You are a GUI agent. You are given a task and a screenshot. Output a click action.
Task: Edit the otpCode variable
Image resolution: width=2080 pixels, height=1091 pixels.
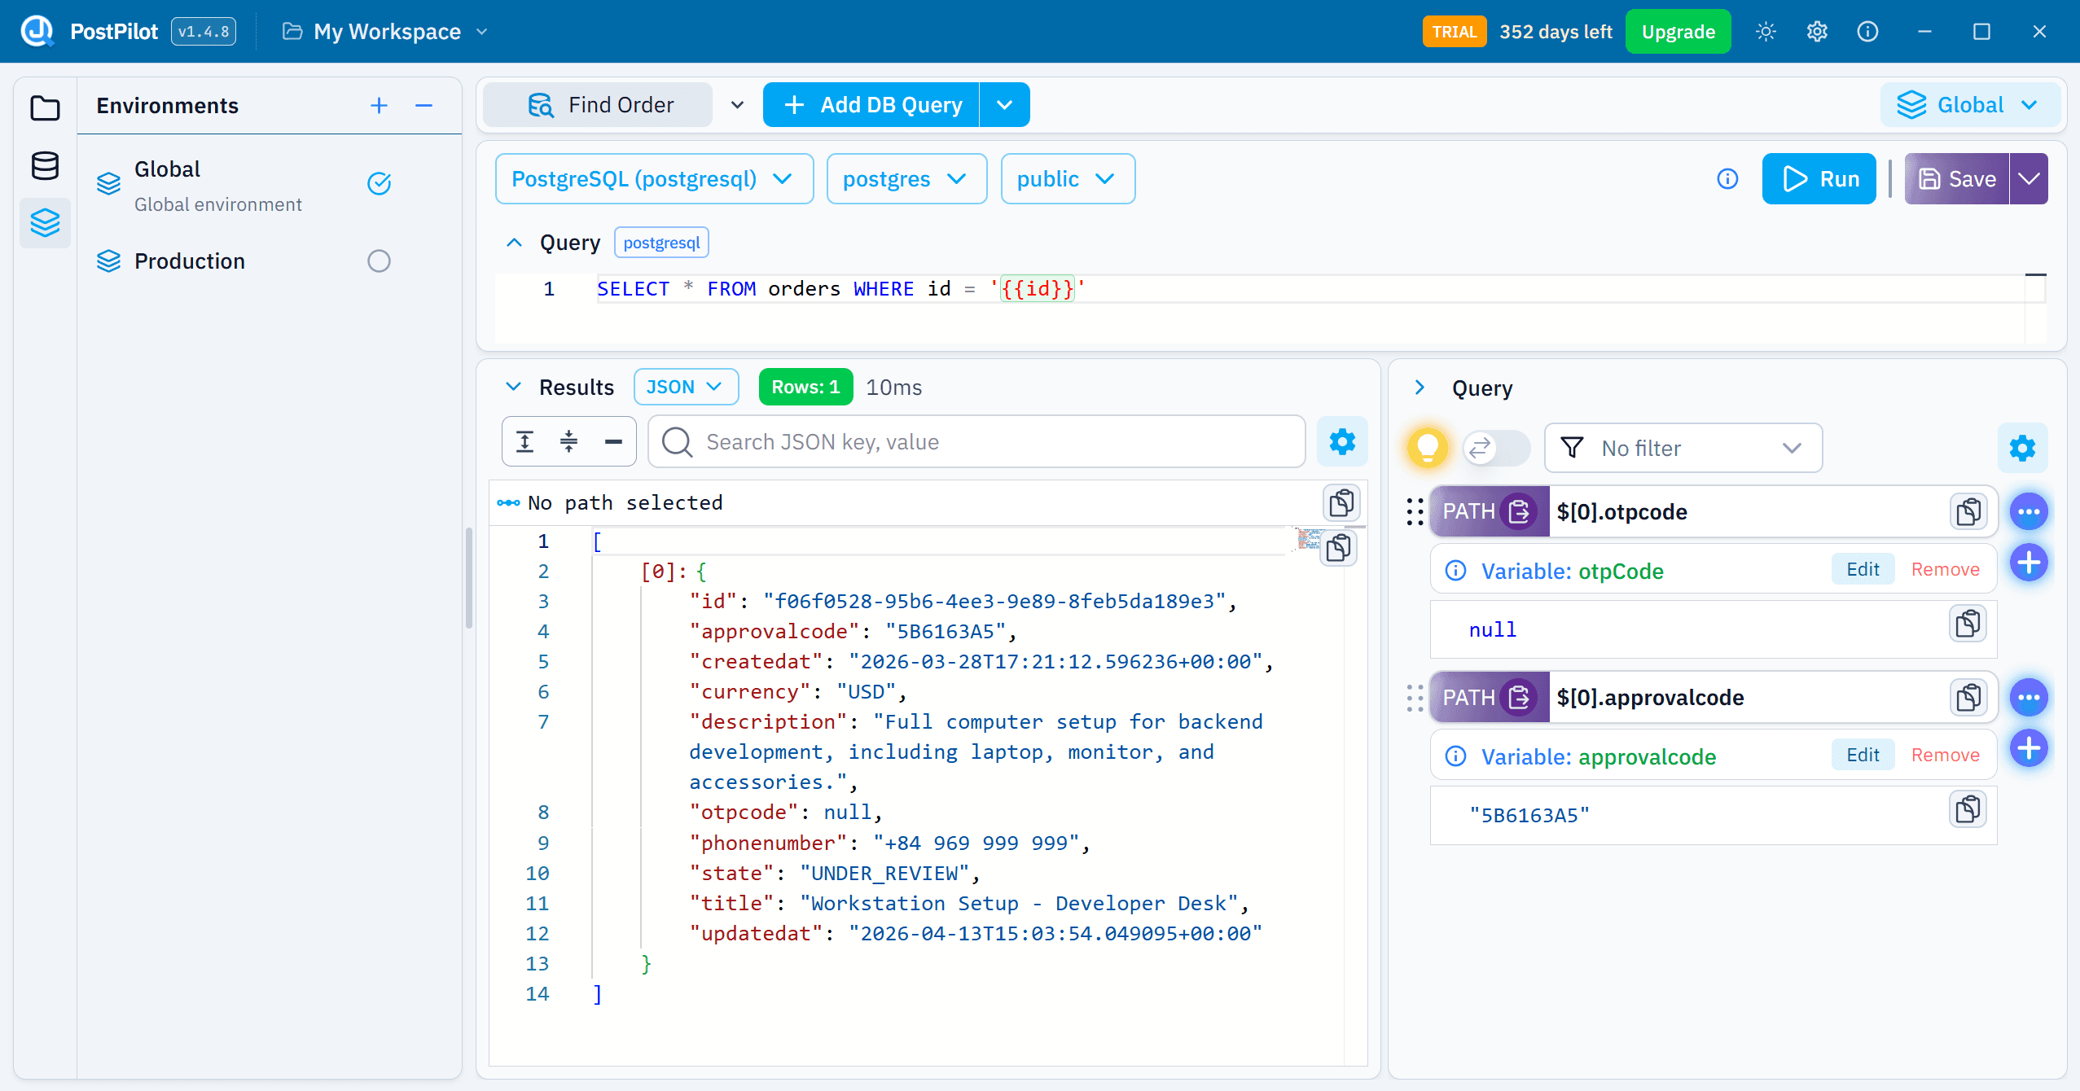tap(1863, 570)
